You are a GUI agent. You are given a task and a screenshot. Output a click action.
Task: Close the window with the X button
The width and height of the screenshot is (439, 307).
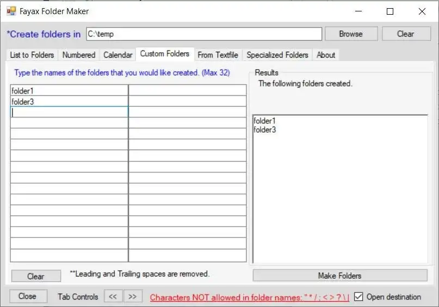coord(422,11)
